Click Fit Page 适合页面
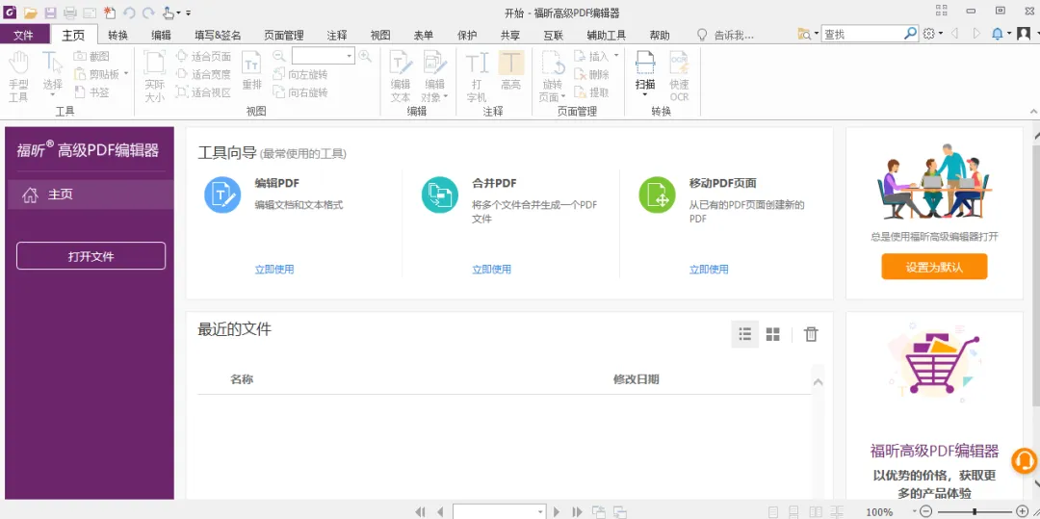 [x=203, y=57]
